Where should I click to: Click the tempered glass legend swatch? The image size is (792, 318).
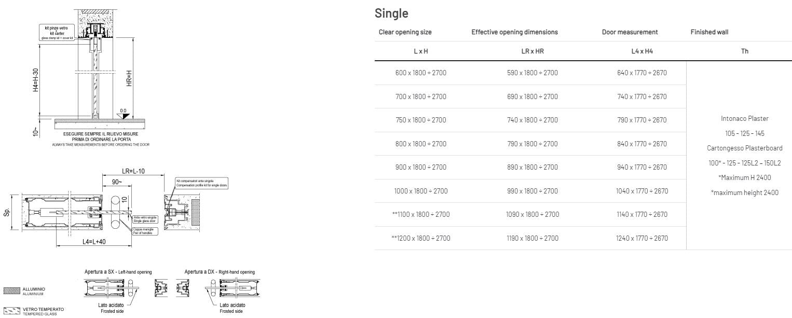pyautogui.click(x=11, y=310)
